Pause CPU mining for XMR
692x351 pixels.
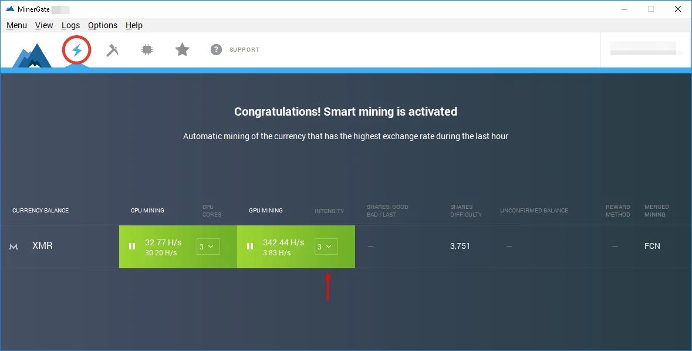(x=132, y=247)
